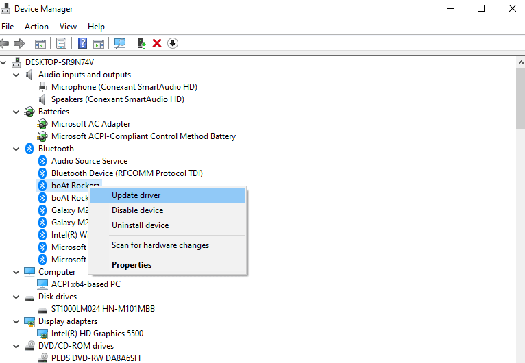525x363 pixels.
Task: Choose Update driver from context menu
Action: (x=167, y=195)
